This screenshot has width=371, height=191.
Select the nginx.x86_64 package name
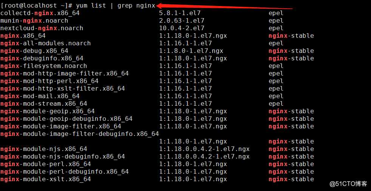[23, 36]
